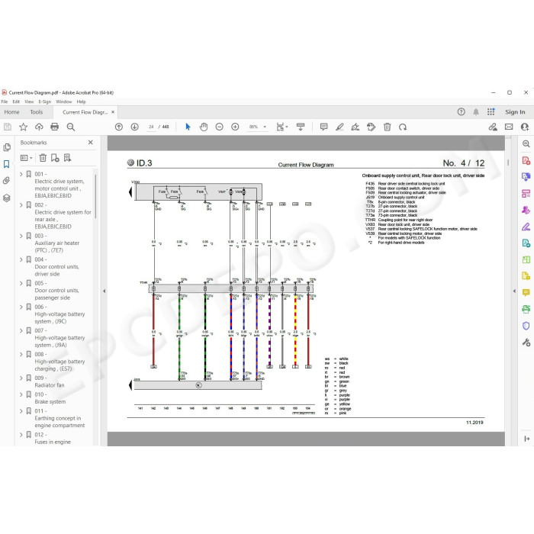Delete the selected bookmark
The height and width of the screenshot is (534, 534).
pos(43,158)
